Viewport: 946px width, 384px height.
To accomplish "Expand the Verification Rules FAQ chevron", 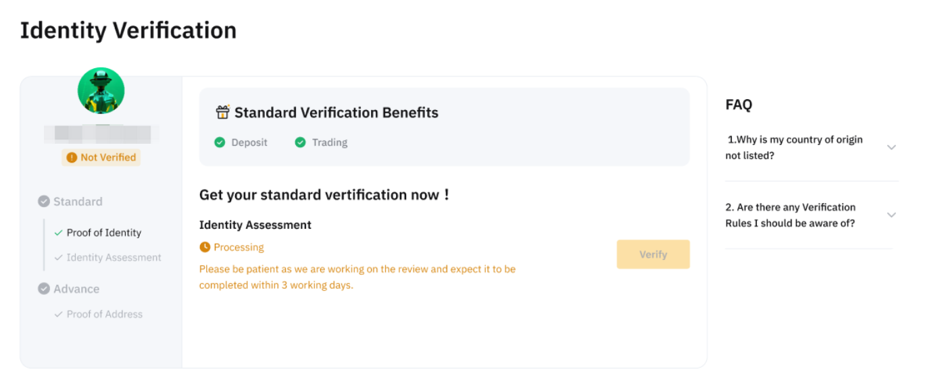I will tap(891, 215).
